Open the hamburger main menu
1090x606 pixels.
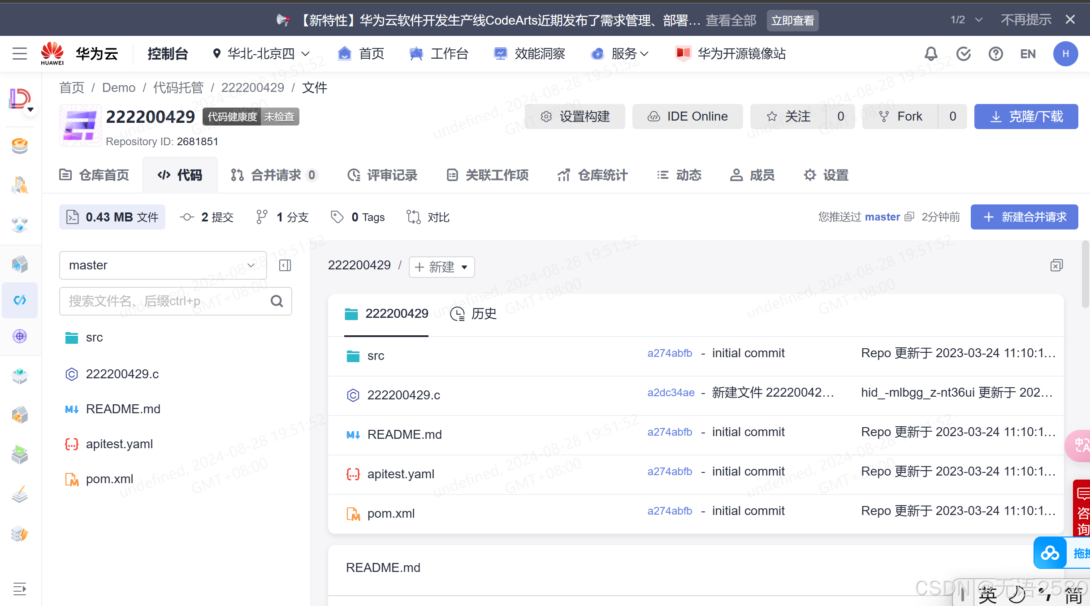20,54
